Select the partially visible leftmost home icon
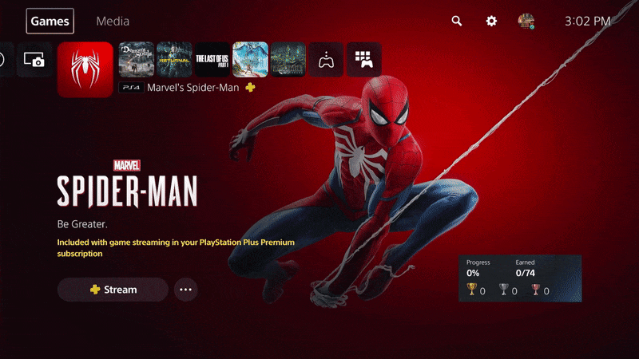This screenshot has width=639, height=359. tap(6, 59)
